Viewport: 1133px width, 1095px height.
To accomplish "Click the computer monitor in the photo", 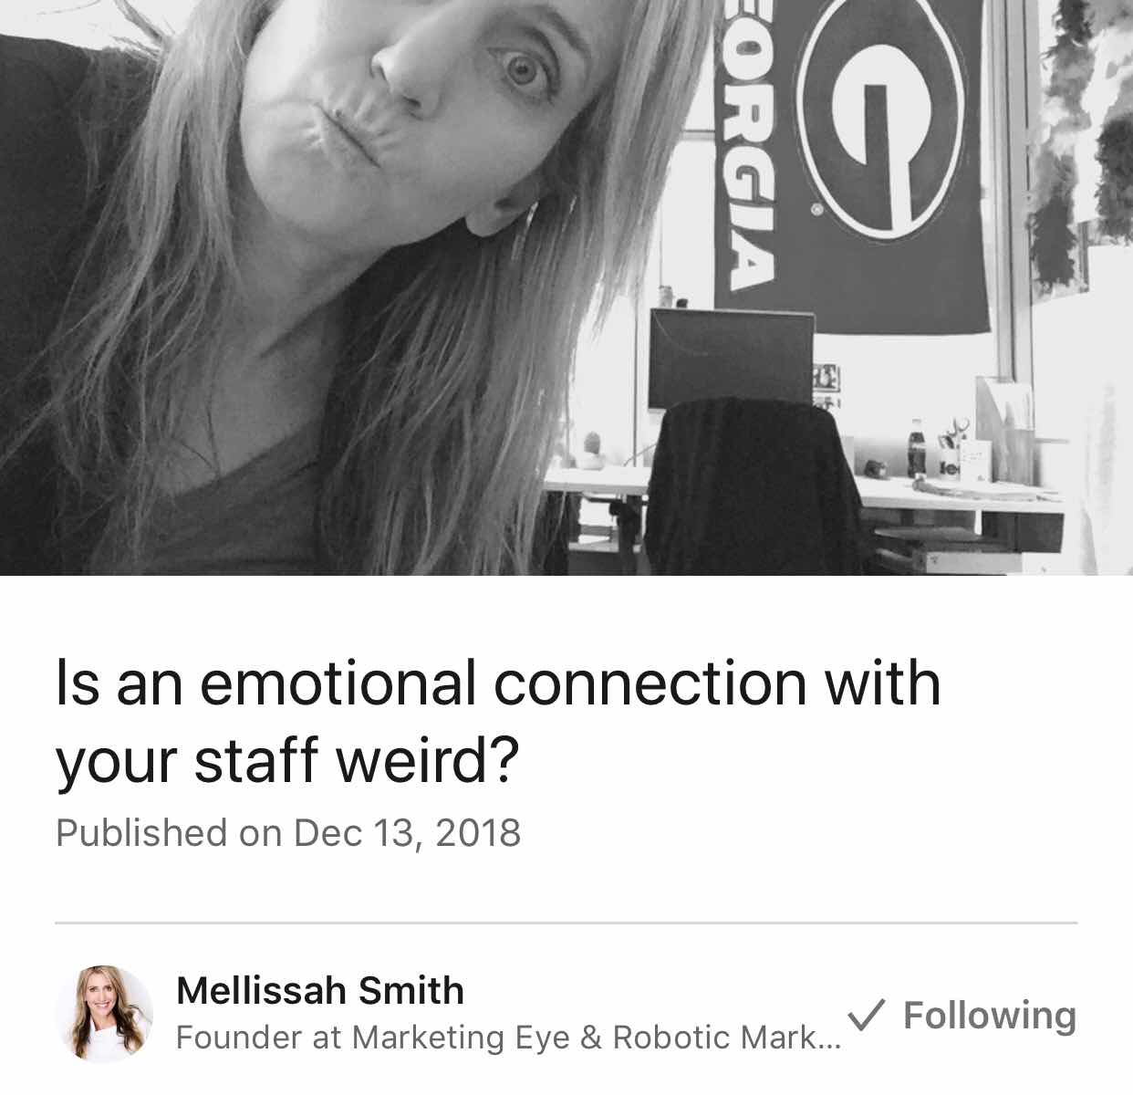I will click(x=732, y=360).
